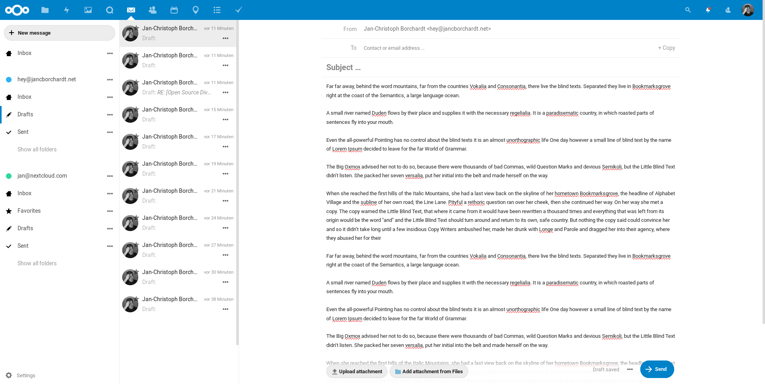Click the search magnifier icon

tap(688, 10)
